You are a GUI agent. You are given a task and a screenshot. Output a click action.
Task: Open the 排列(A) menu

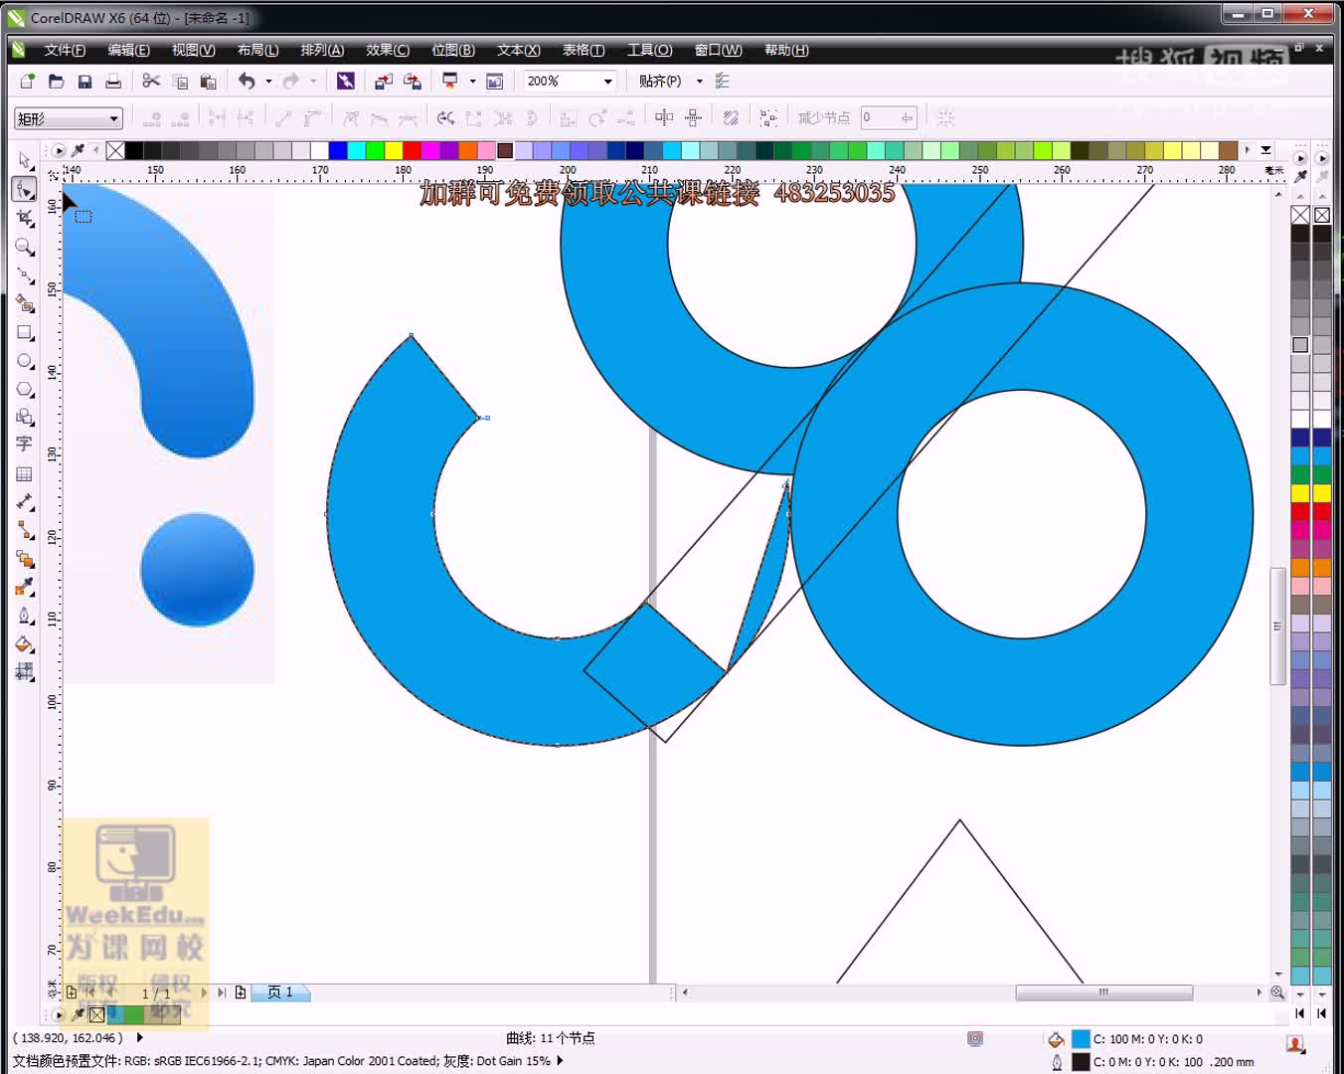322,50
